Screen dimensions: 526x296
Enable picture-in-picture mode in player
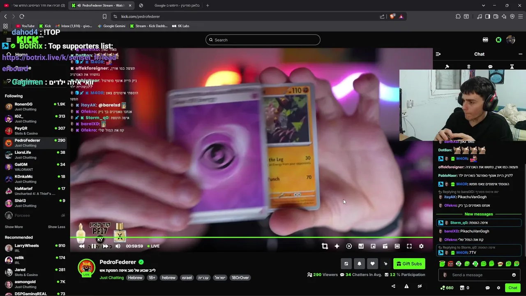point(373,246)
